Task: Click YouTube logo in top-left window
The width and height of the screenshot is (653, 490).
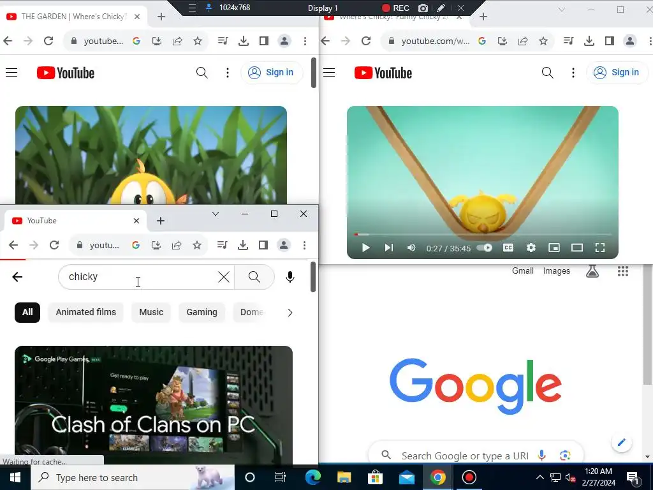Action: tap(66, 73)
